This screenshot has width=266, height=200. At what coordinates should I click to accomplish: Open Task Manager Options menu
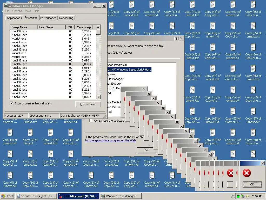(x=17, y=11)
